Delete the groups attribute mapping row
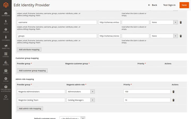 [x=181, y=36]
